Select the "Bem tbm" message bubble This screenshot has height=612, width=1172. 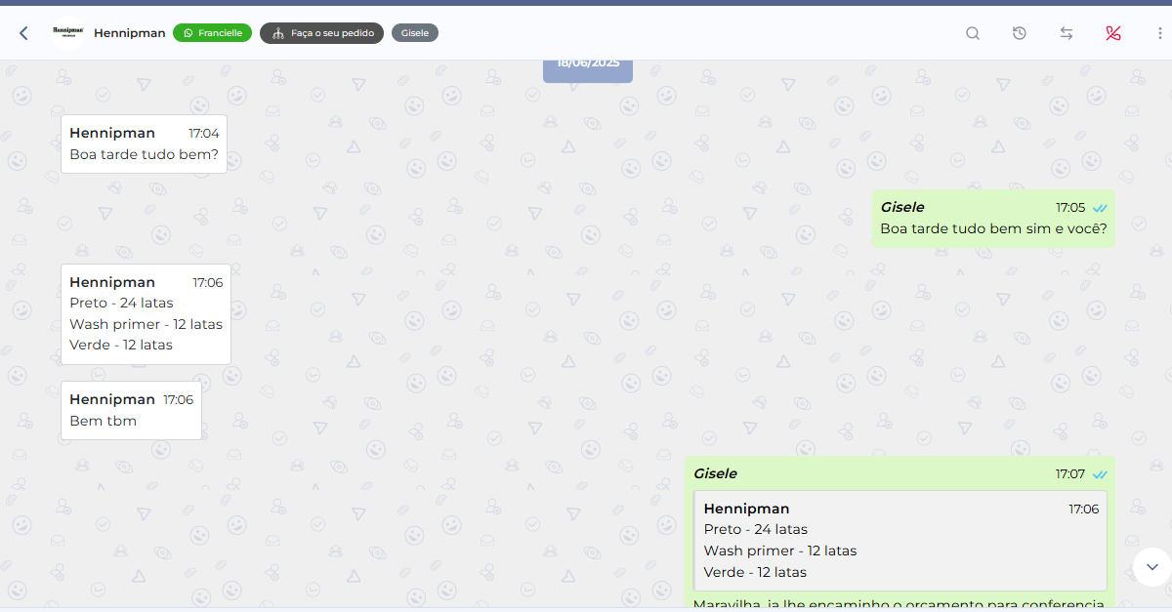(131, 411)
